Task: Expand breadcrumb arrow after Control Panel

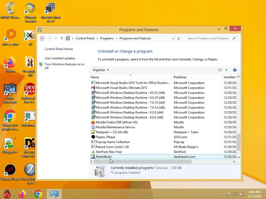Action: pyautogui.click(x=97, y=38)
